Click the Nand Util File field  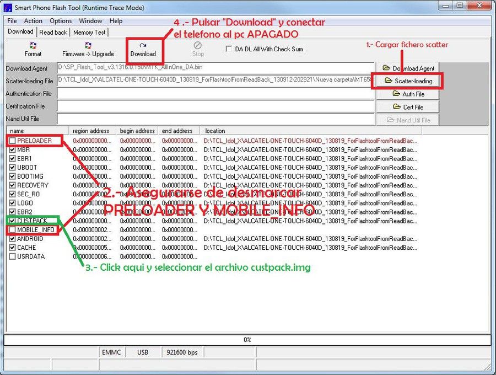tap(215, 119)
